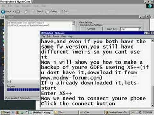This screenshot has height=115, width=154.
Task: Open the Select Port dropdown
Action: point(140,29)
